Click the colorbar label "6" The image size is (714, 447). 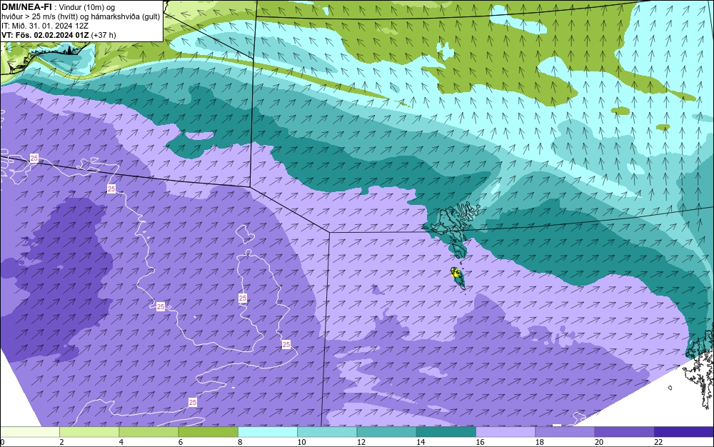coord(181,442)
